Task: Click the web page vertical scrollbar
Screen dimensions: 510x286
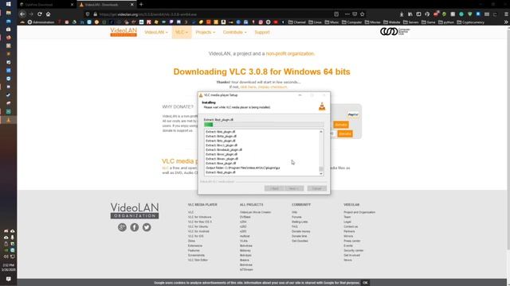Action: tap(508, 140)
